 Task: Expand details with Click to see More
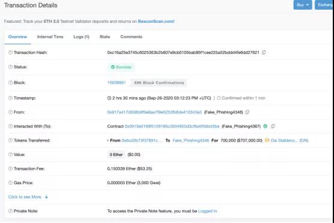point(28,197)
